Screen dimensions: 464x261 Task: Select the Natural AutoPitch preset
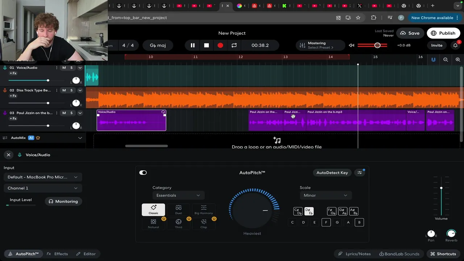coord(153,224)
